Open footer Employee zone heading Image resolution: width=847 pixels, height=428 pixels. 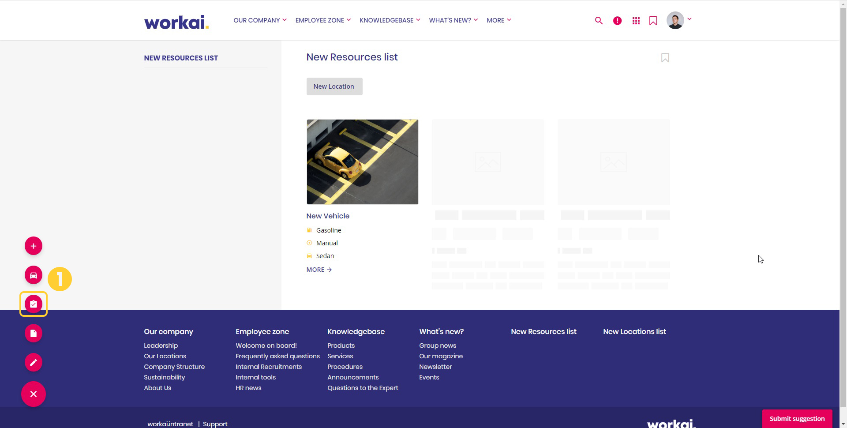(x=262, y=331)
